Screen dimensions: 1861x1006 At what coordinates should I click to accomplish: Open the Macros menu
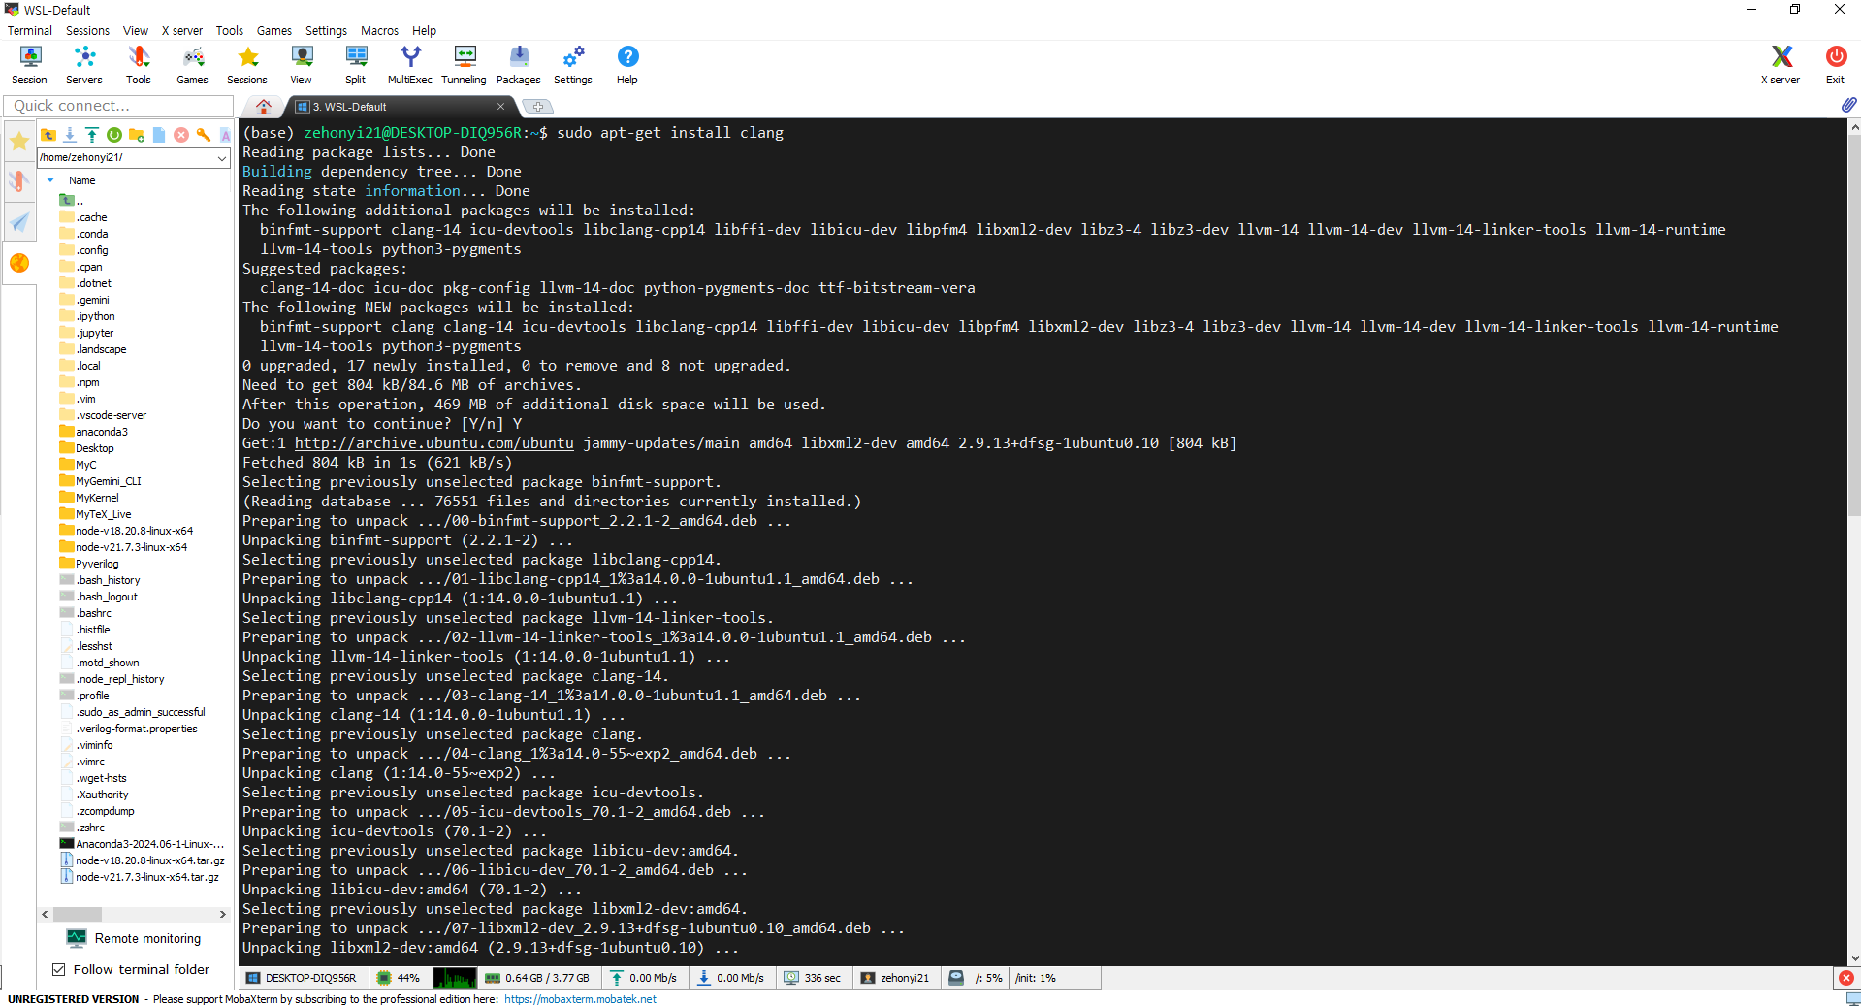click(379, 30)
